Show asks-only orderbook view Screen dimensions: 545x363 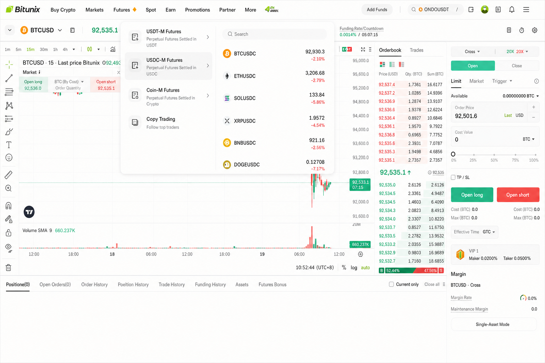tap(401, 64)
